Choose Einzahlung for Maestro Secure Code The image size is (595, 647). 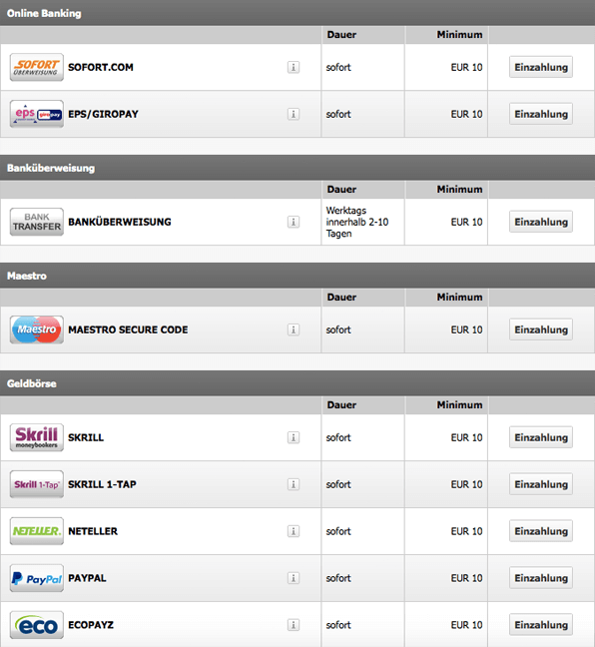[541, 329]
